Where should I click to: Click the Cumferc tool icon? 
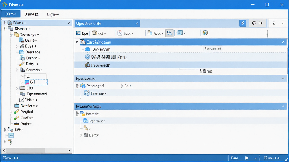[x=16, y=118]
